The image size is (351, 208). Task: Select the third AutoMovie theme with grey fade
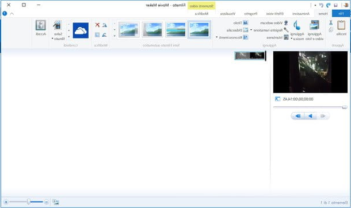(x=152, y=30)
